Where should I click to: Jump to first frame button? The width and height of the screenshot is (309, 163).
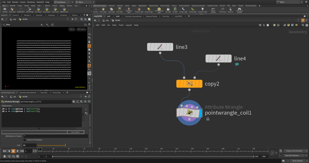[x=4, y=151]
